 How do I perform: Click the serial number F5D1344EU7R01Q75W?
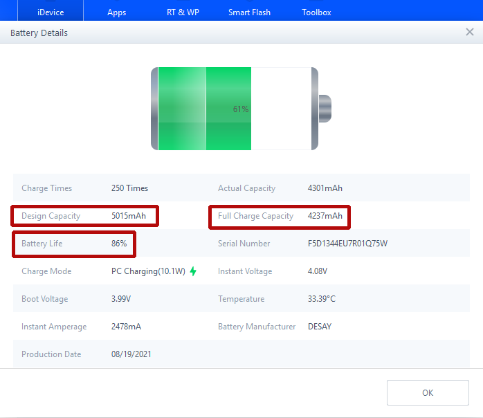coord(347,244)
